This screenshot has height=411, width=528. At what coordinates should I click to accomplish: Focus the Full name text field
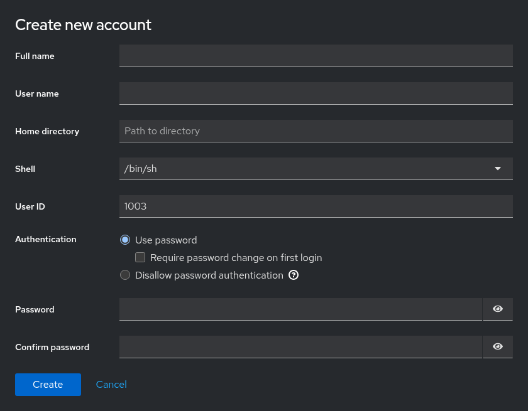[x=316, y=56]
